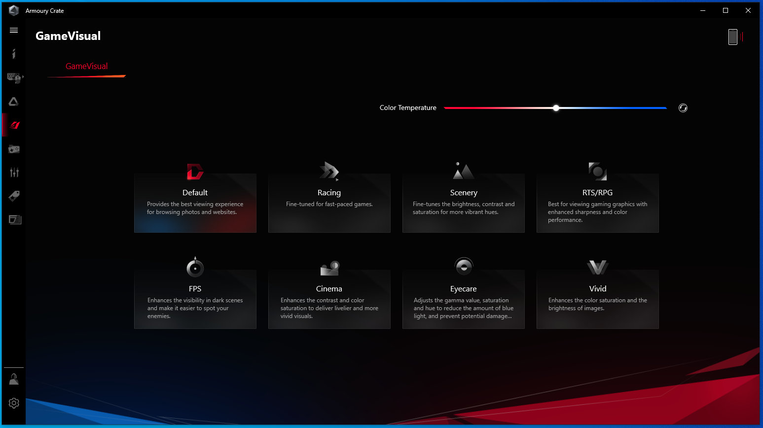763x428 pixels.
Task: Click 'Enhances the contrast and color' Cinema description
Action: pyautogui.click(x=329, y=308)
